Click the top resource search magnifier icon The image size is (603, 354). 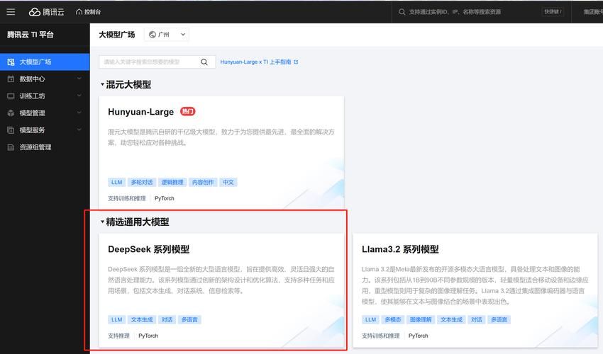402,12
